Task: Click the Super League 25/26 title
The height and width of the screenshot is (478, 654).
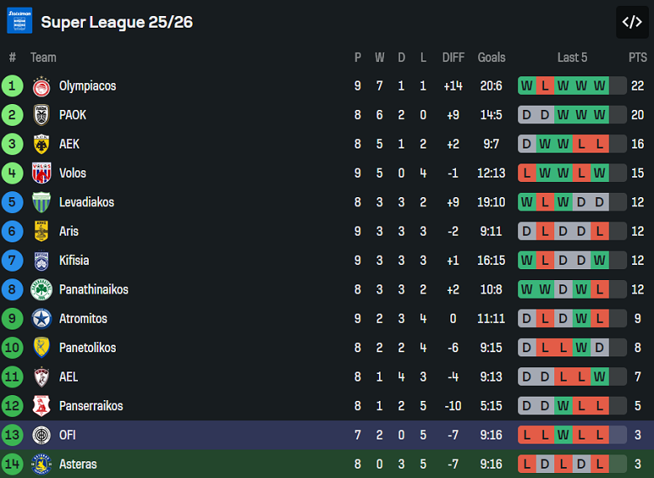Action: (117, 22)
